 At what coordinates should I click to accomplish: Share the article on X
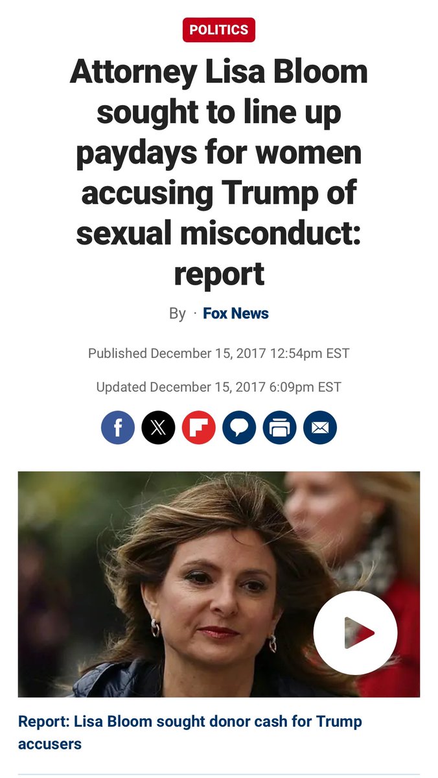tap(158, 428)
